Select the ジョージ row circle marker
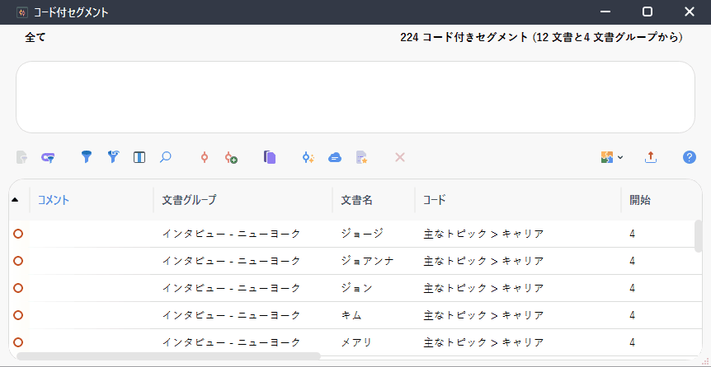711x367 pixels. (18, 234)
